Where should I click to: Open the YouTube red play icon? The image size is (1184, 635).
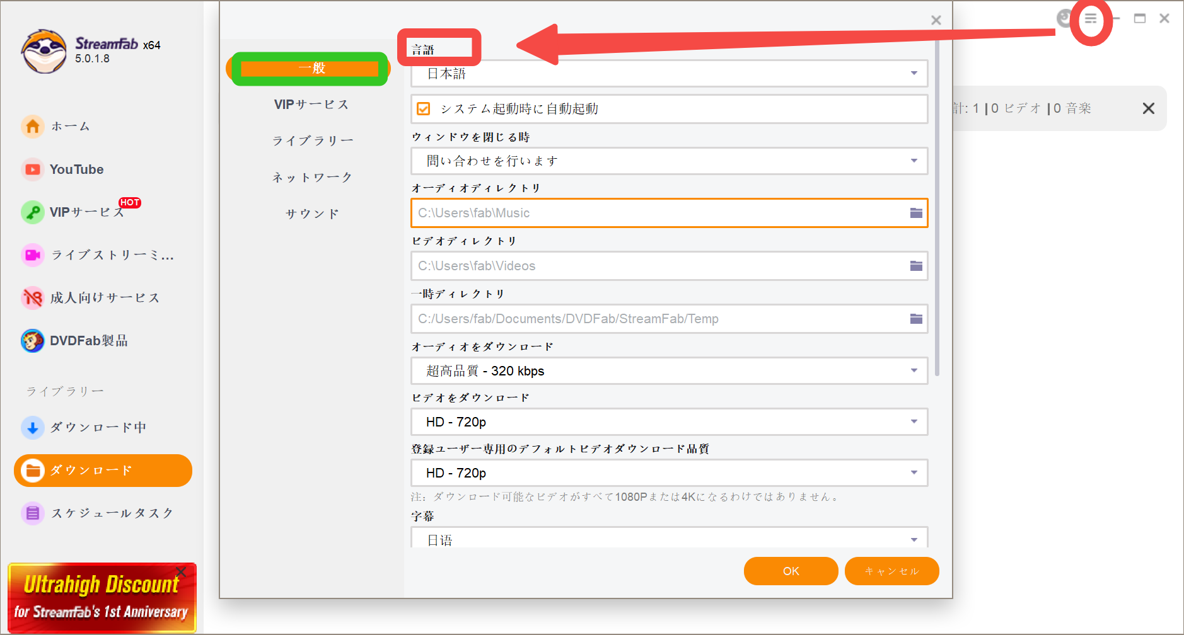click(33, 169)
